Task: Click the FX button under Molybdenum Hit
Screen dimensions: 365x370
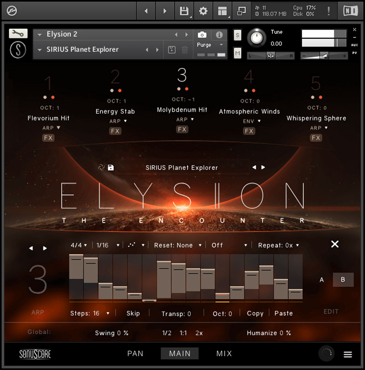Action: pos(182,129)
